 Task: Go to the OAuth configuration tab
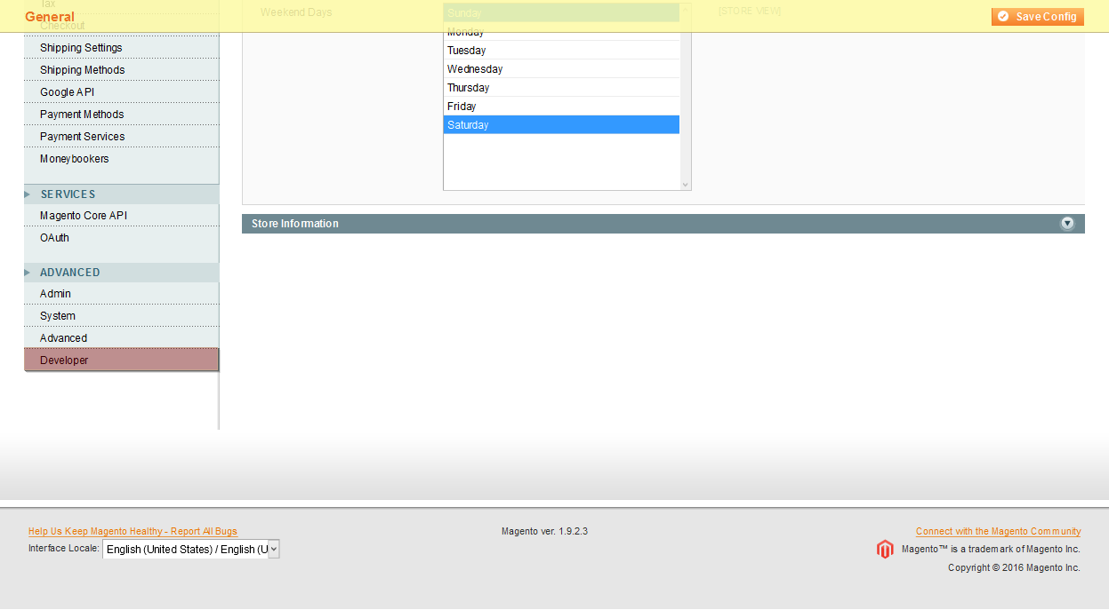pos(122,238)
